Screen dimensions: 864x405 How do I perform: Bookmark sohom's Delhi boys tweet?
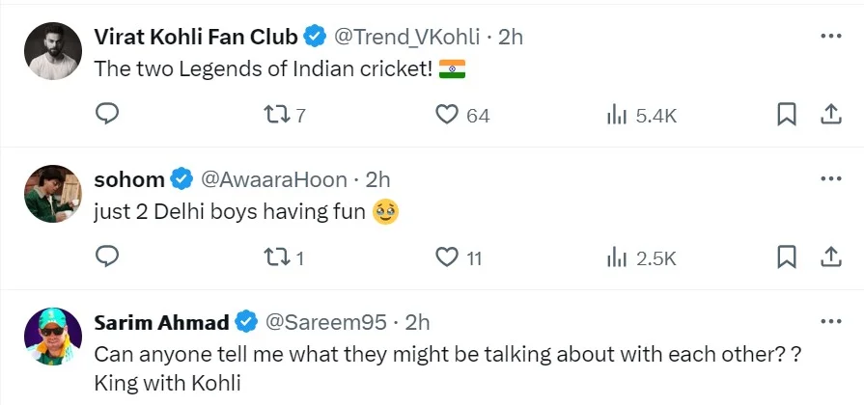click(787, 257)
